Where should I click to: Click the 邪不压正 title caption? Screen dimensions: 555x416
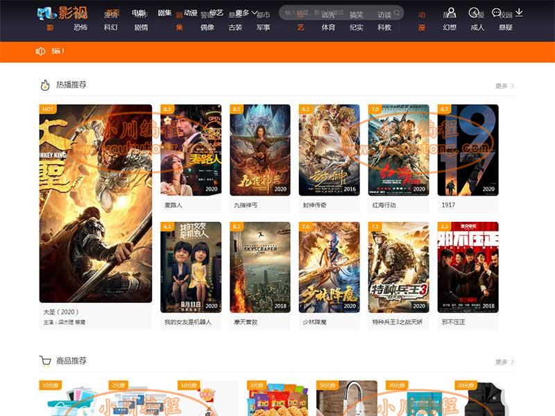coord(454,322)
